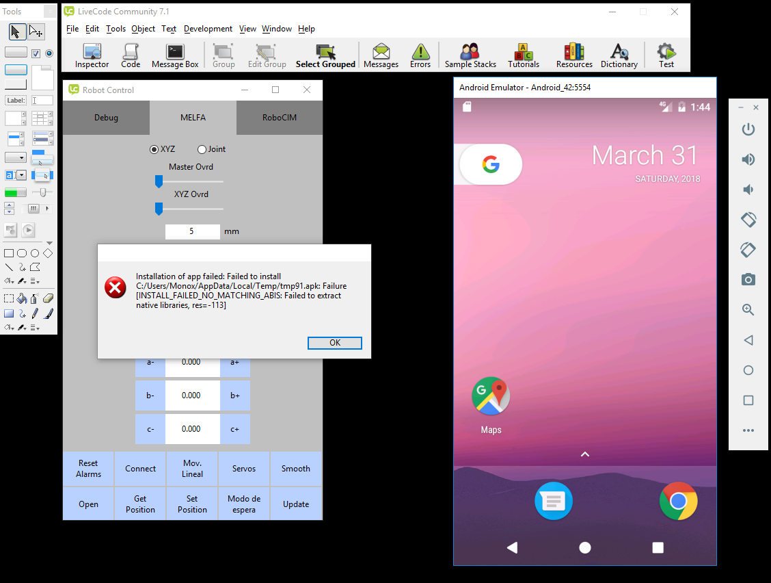The width and height of the screenshot is (771, 583).
Task: Click the Test toolbar button
Action: pos(666,55)
